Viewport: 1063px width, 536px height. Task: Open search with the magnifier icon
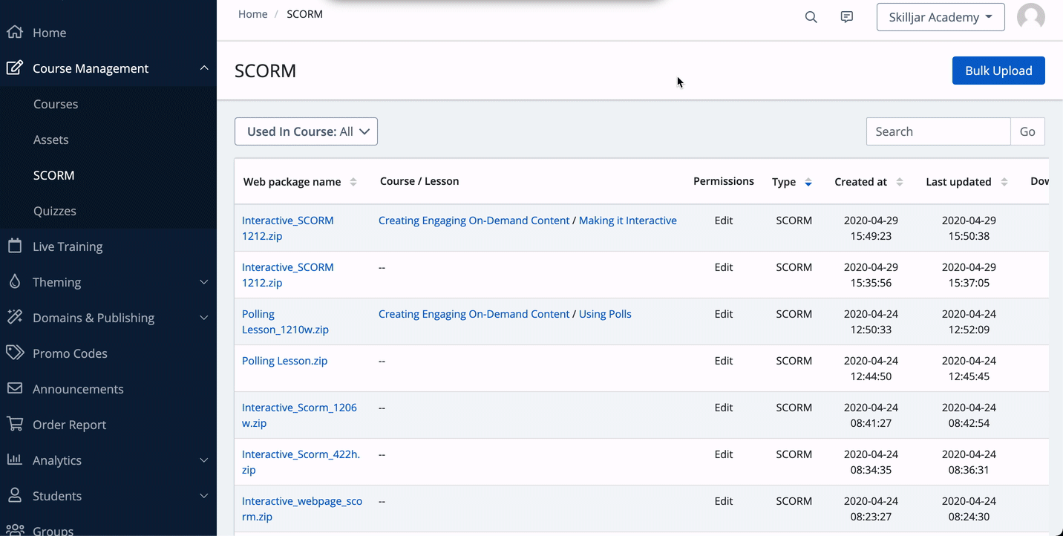(811, 17)
